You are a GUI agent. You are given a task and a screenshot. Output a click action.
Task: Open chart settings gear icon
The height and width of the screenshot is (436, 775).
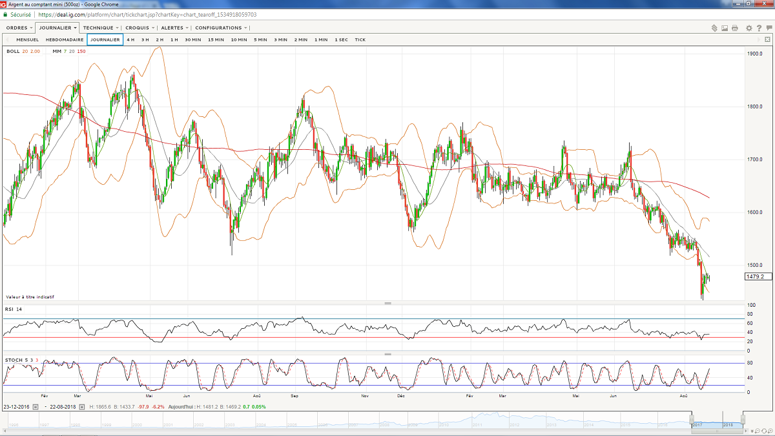[x=749, y=28]
